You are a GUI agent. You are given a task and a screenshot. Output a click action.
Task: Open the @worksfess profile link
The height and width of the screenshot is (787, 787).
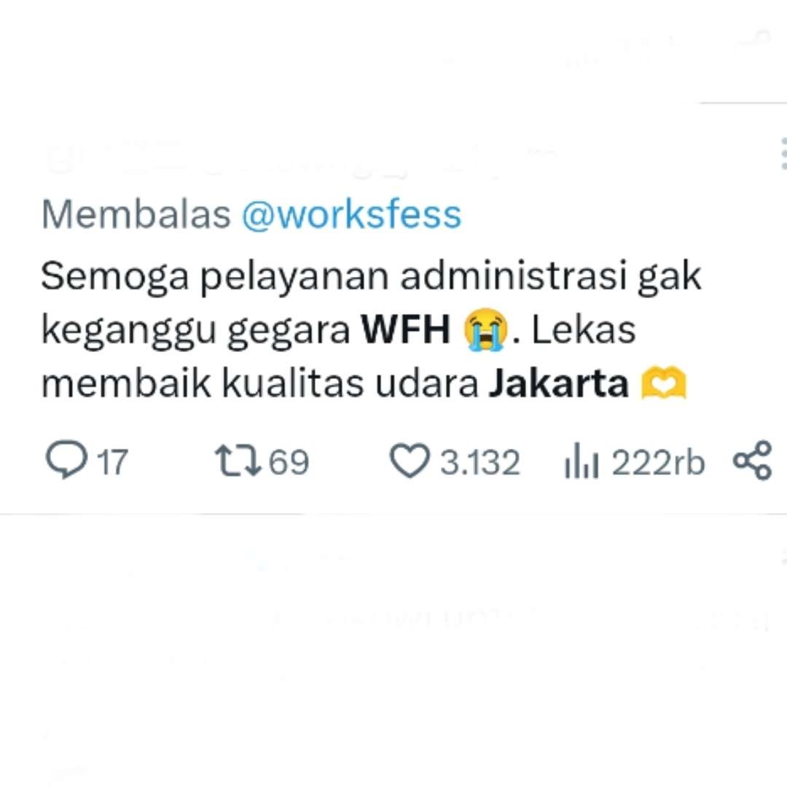tap(351, 215)
